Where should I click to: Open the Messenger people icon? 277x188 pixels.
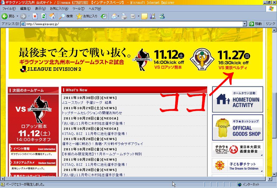pyautogui.click(x=162, y=16)
